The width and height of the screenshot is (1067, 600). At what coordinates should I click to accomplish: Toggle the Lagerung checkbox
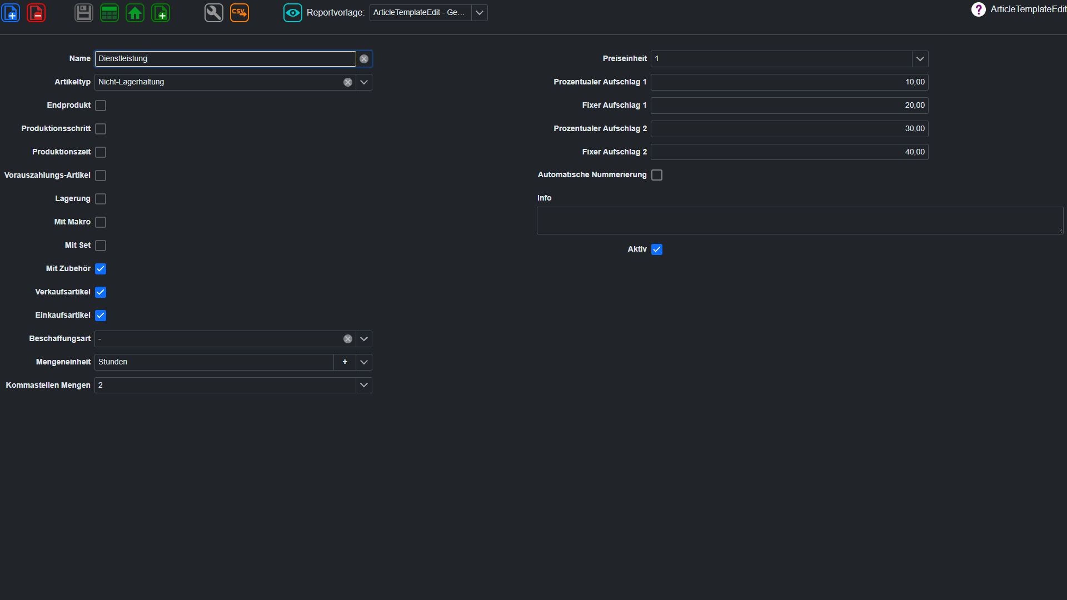click(x=101, y=199)
